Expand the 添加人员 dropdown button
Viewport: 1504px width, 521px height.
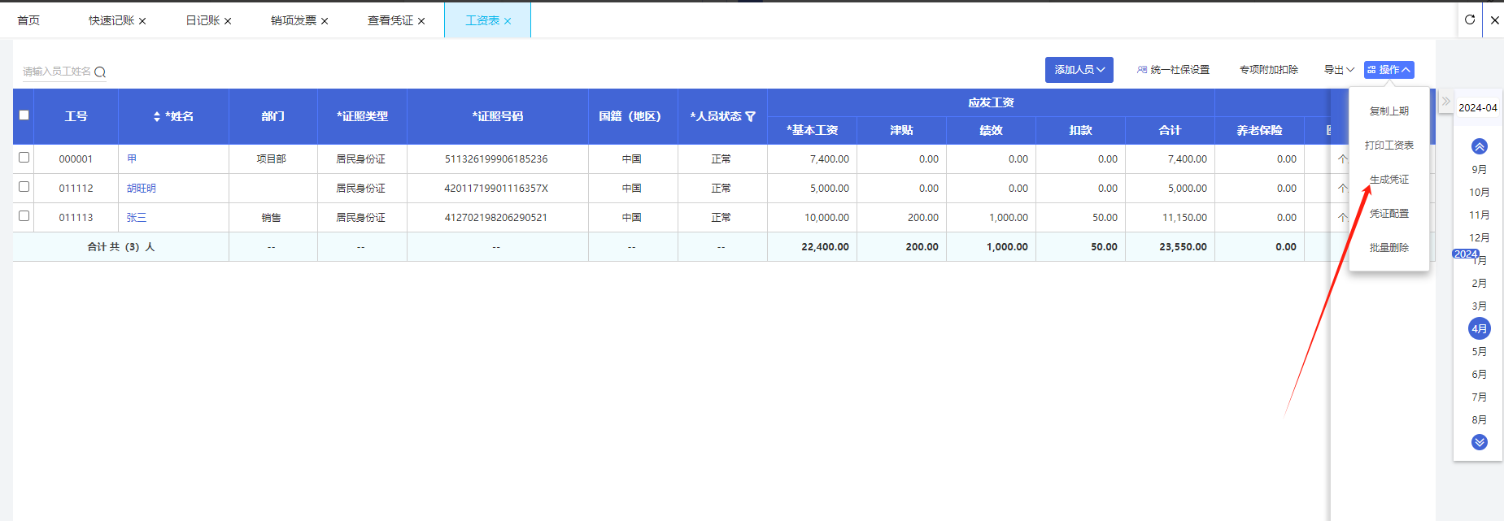tap(1079, 70)
